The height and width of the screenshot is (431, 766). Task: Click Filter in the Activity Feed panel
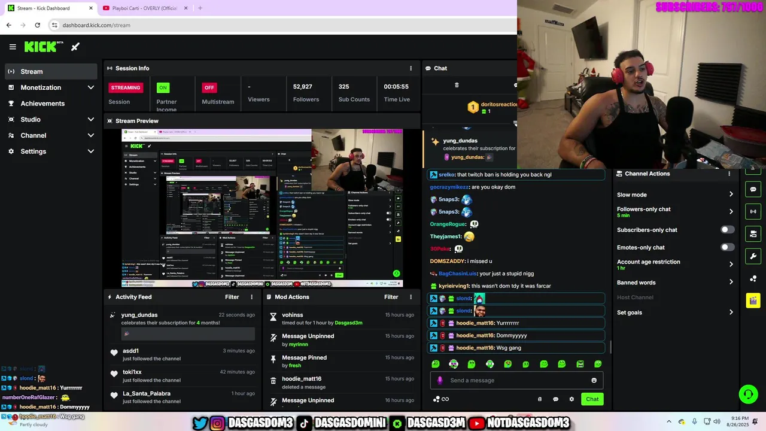(x=232, y=297)
